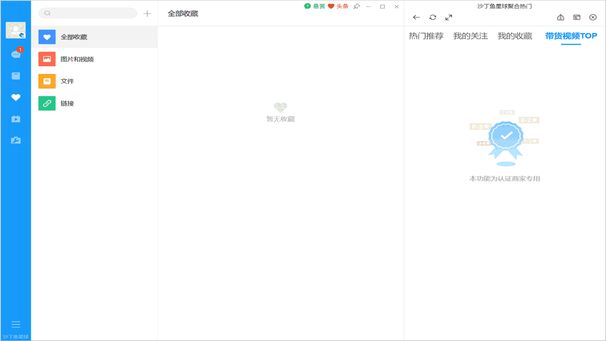This screenshot has width=606, height=341.
Task: Click inside the search input field
Action: coord(88,13)
